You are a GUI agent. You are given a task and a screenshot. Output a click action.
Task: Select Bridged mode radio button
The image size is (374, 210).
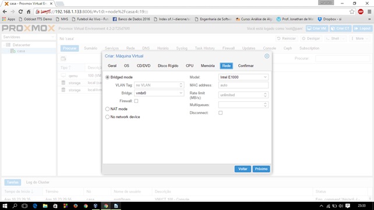pyautogui.click(x=107, y=77)
